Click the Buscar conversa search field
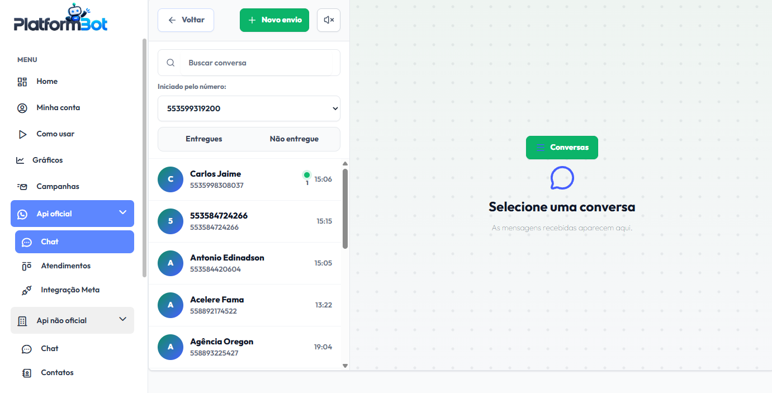 coord(249,63)
